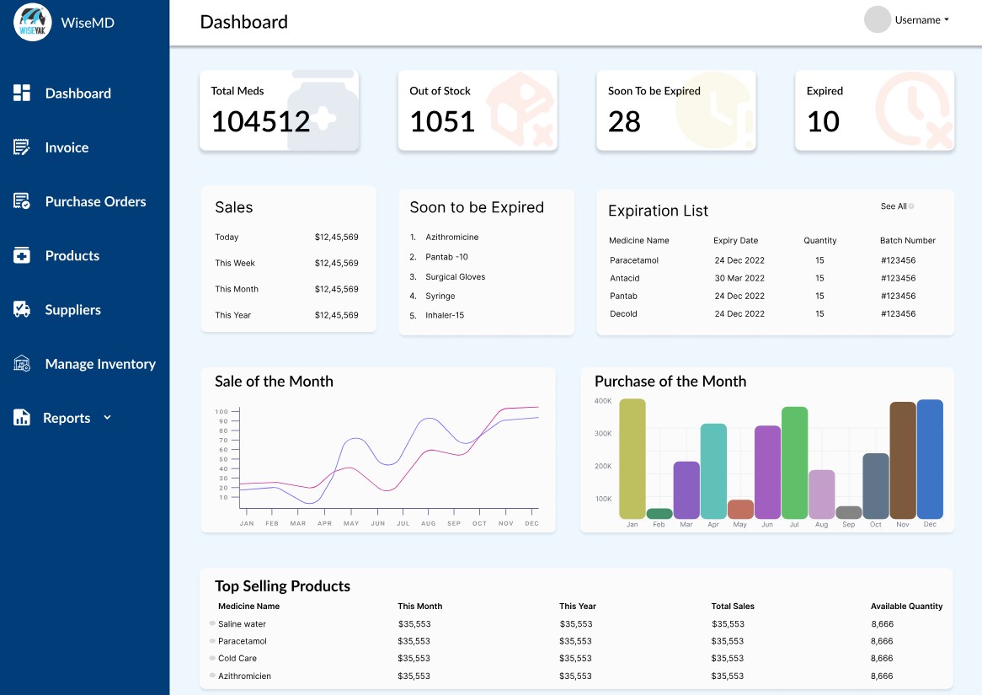Image resolution: width=982 pixels, height=695 pixels.
Task: Open the Total Meds summary card
Action: (x=279, y=111)
